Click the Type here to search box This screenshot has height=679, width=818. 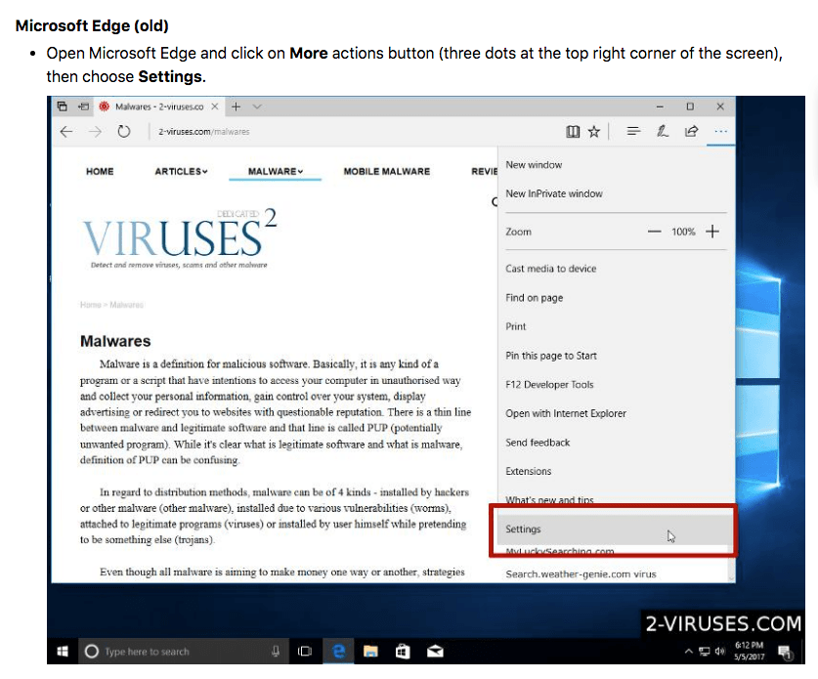[x=184, y=652]
